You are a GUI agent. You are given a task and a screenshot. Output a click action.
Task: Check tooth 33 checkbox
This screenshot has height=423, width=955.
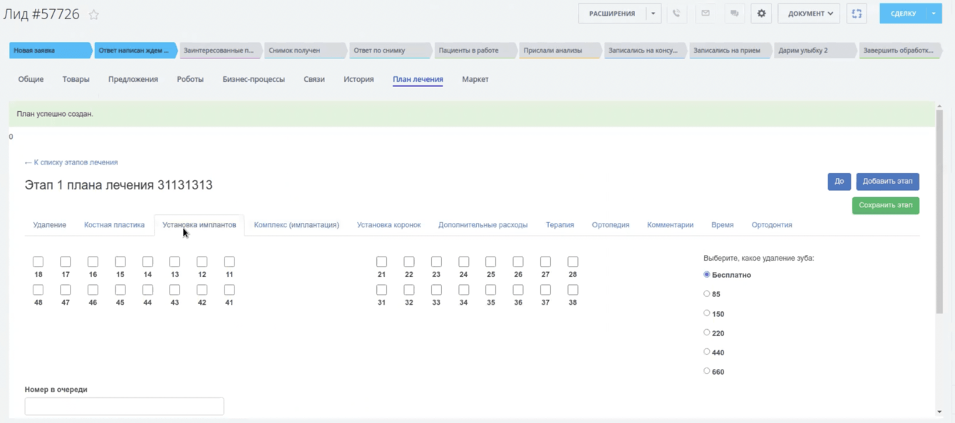coord(436,290)
